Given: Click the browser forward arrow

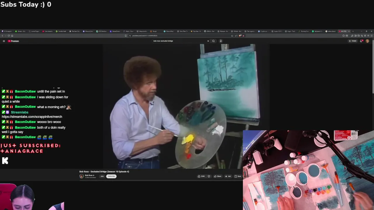Looking at the screenshot, I should [x=6, y=36].
